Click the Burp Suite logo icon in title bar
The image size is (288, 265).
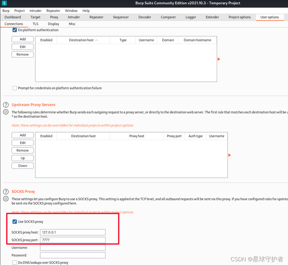pyautogui.click(x=4, y=3)
